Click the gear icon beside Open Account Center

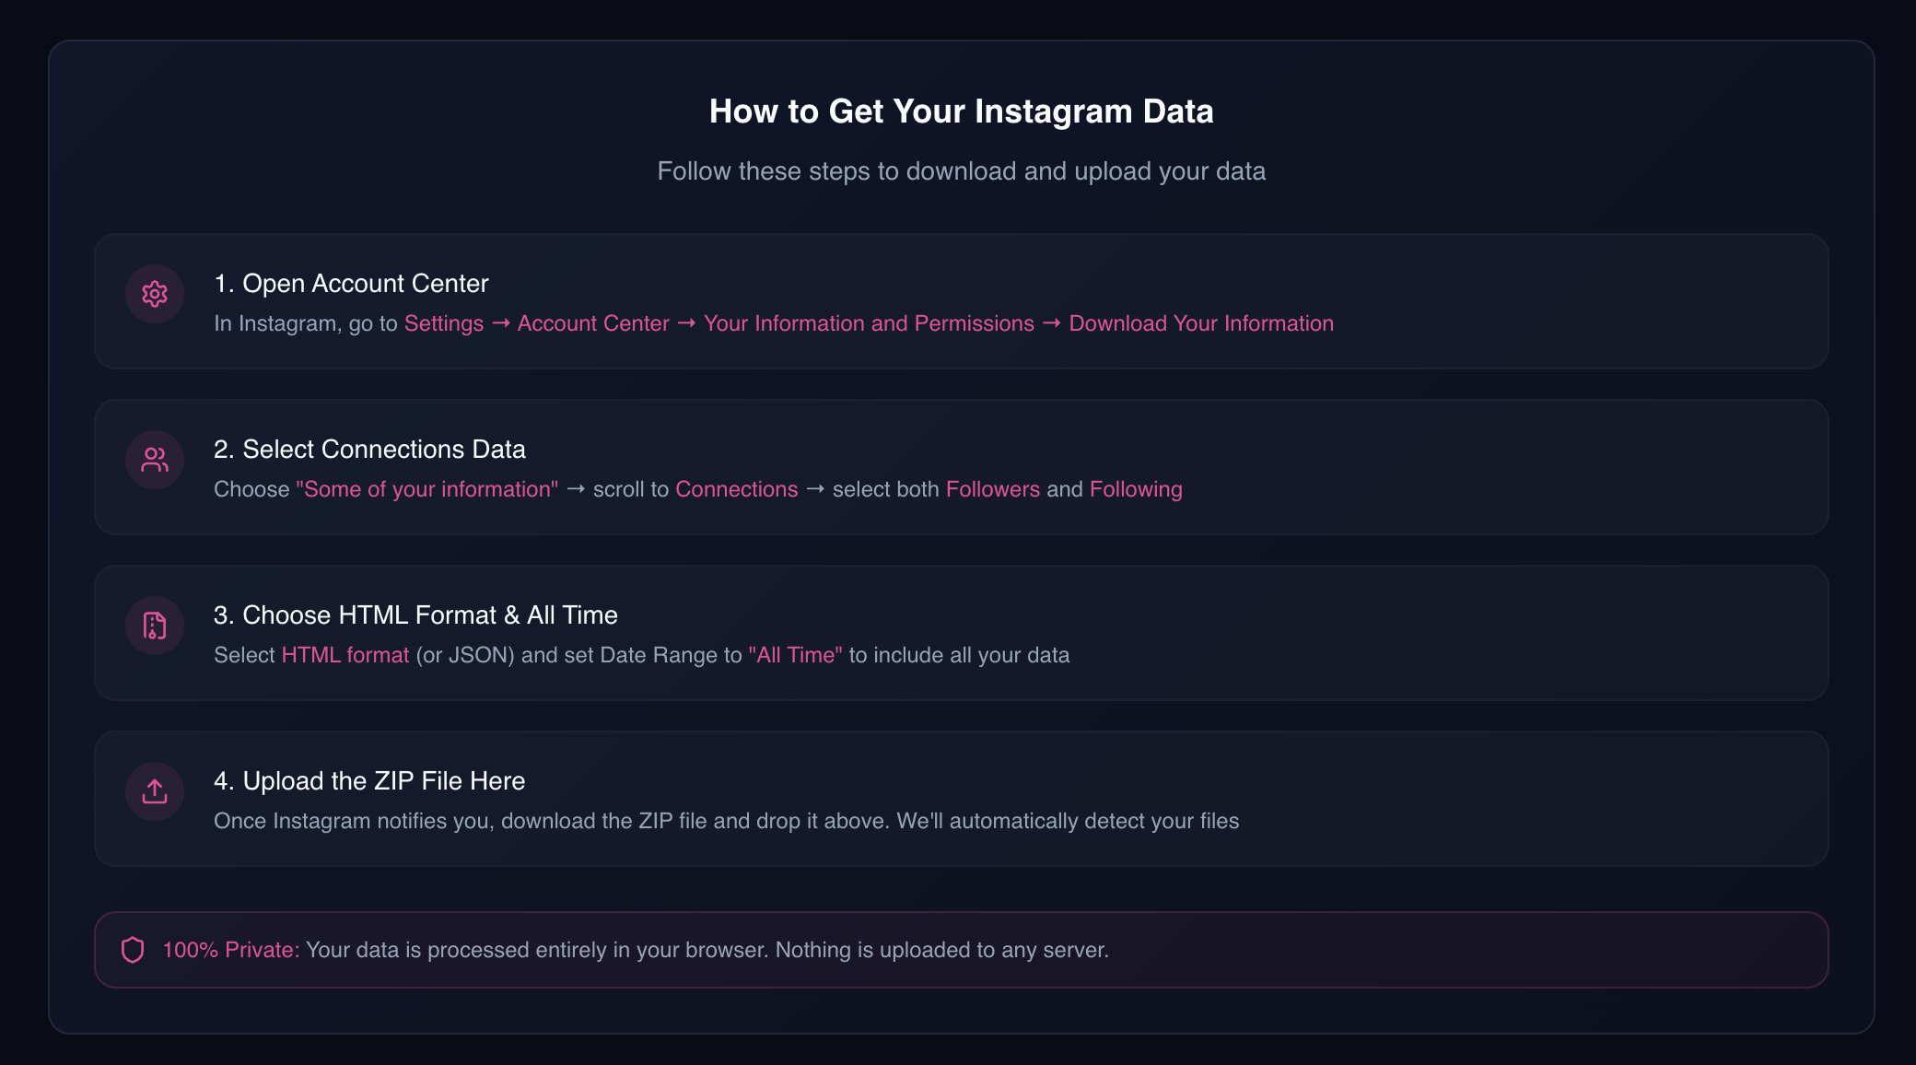(154, 293)
